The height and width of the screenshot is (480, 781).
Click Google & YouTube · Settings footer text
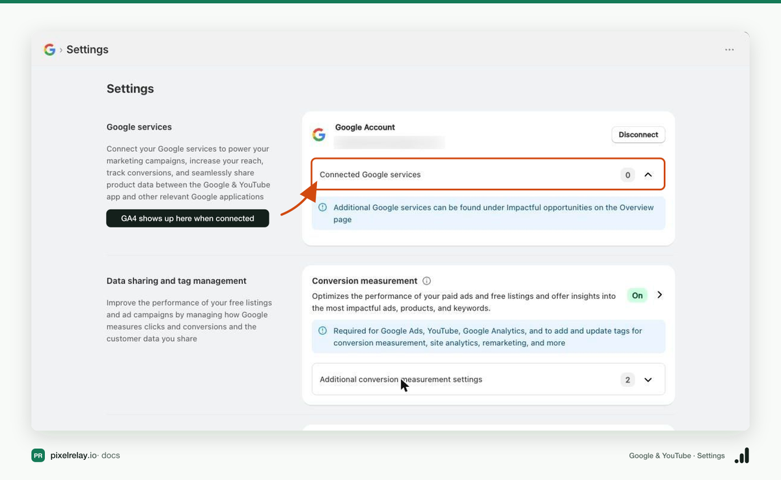coord(677,456)
